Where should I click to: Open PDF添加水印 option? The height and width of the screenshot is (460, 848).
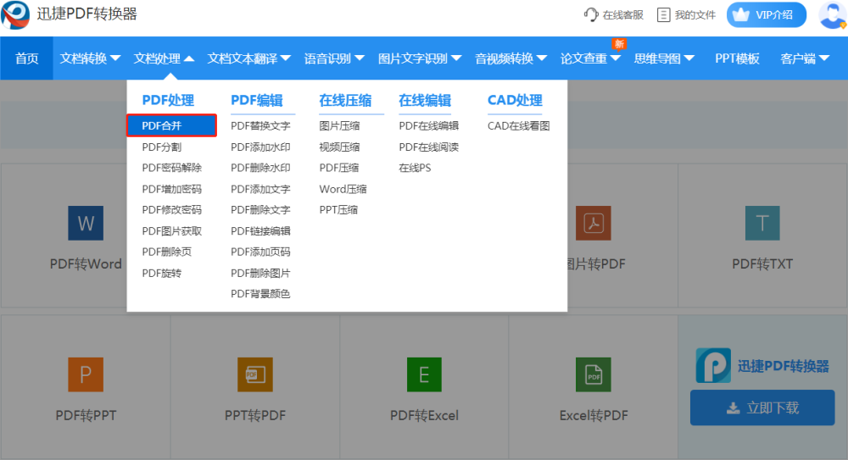pos(260,147)
